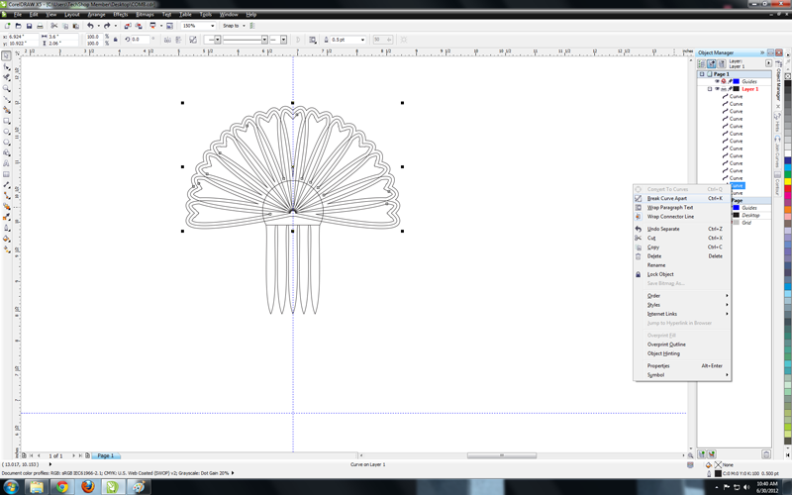
Task: Select the Ellipse tool
Action: pyautogui.click(x=7, y=132)
